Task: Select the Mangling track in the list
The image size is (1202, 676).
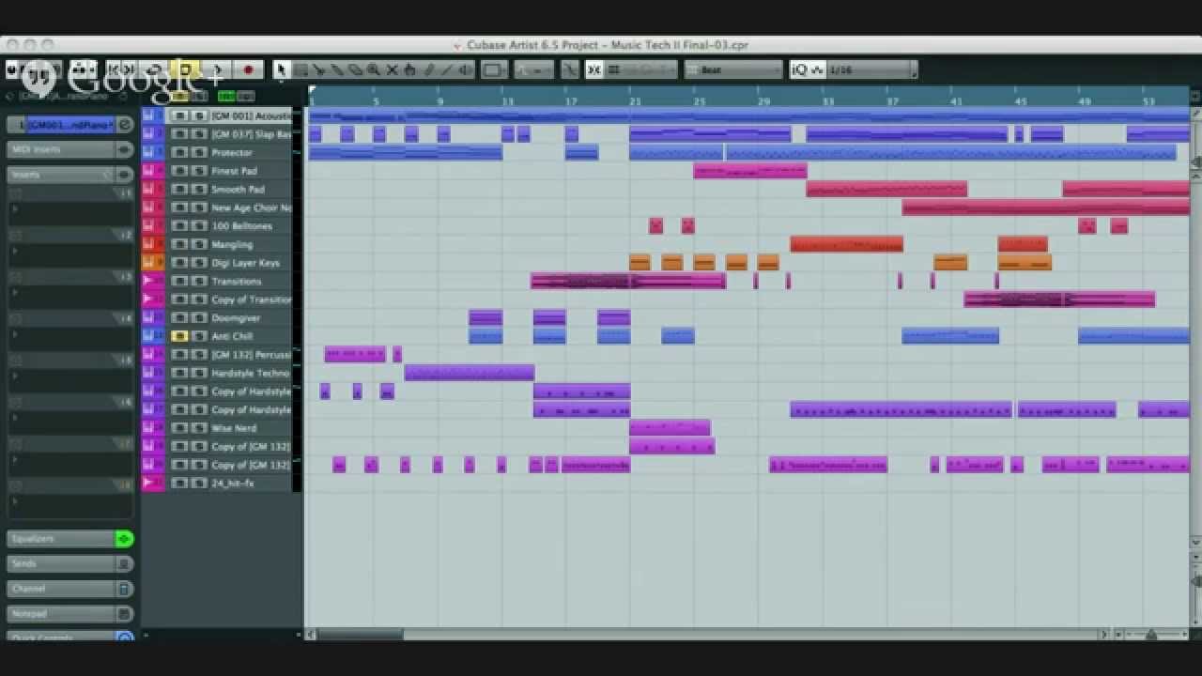Action: [x=232, y=244]
